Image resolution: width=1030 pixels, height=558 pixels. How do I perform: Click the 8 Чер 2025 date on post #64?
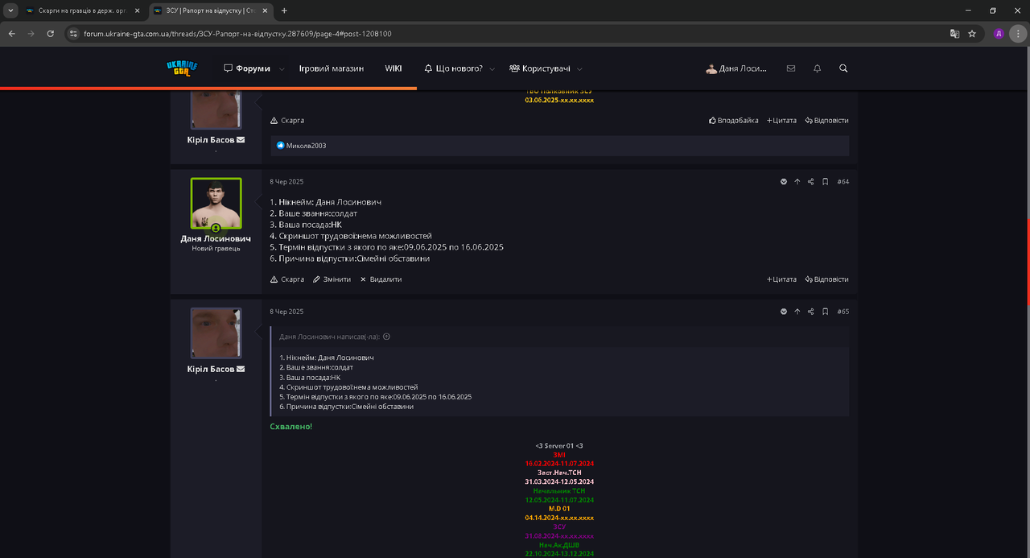tap(286, 182)
